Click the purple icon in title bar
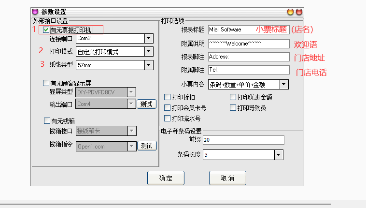The height and width of the screenshot is (208, 366). tap(35, 11)
